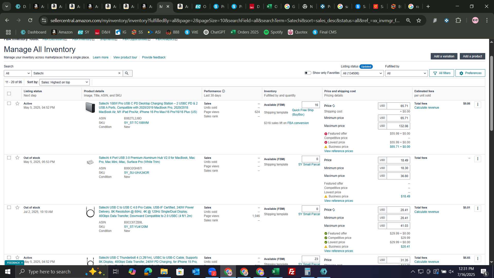494x278 pixels.
Task: Star the Satechi USB C 4.0 Pro Cable listing
Action: (x=17, y=207)
